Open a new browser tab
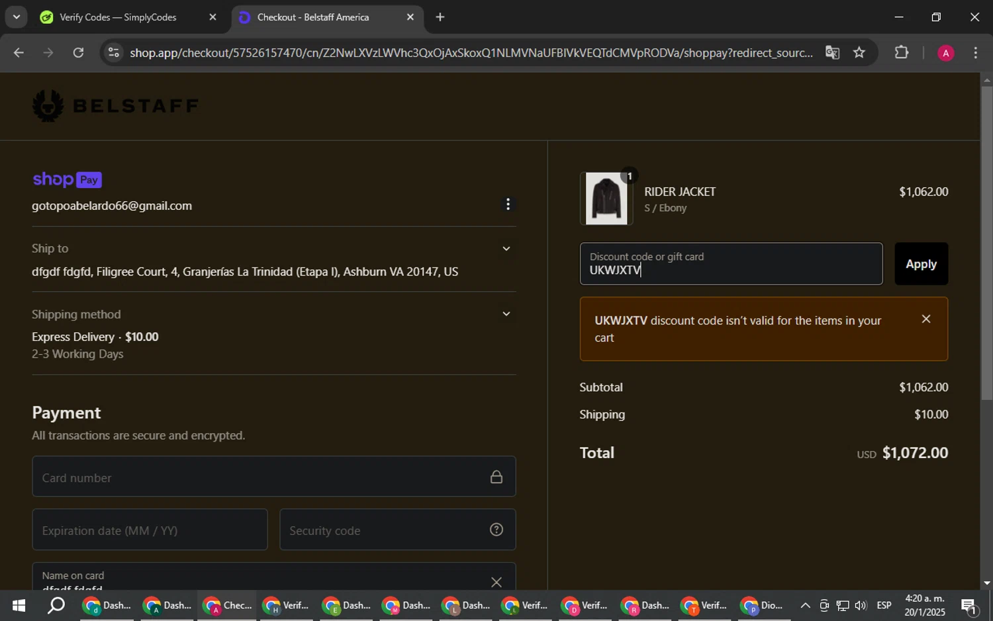This screenshot has height=621, width=993. [x=440, y=17]
